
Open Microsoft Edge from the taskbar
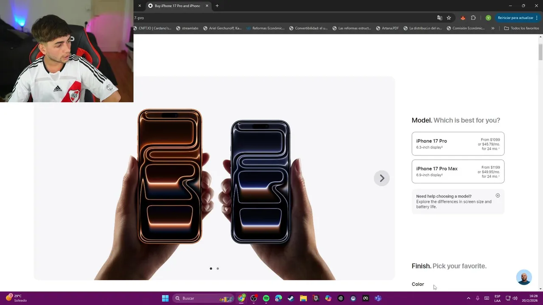pyautogui.click(x=278, y=298)
